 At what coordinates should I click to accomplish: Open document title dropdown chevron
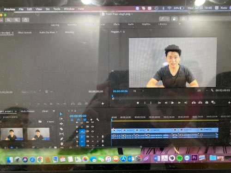(x=132, y=14)
